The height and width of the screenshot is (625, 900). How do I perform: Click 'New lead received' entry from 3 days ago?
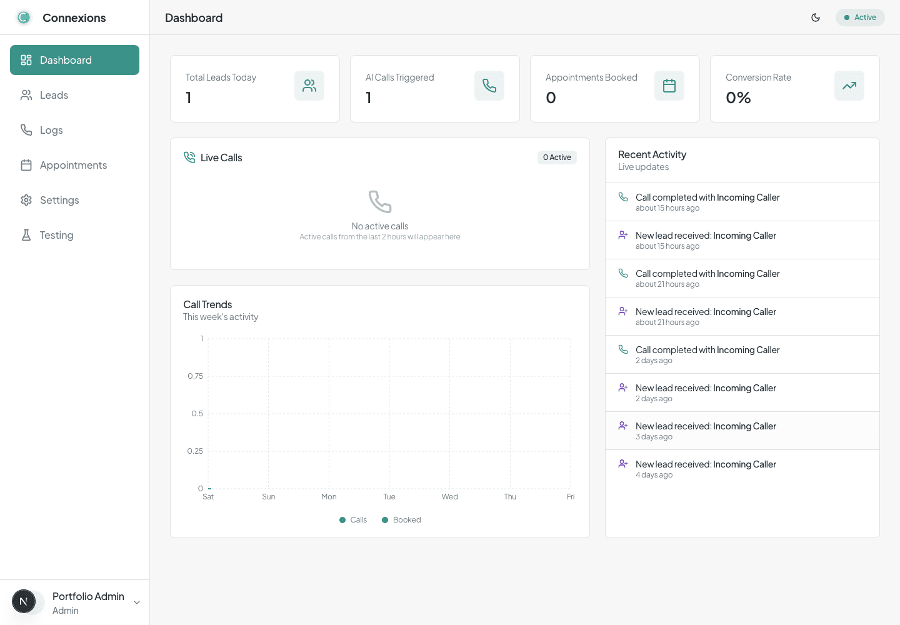coord(742,431)
